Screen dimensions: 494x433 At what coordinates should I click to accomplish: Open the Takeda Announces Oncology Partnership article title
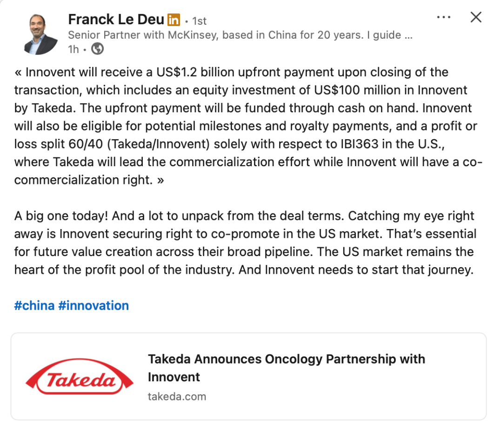(x=286, y=368)
